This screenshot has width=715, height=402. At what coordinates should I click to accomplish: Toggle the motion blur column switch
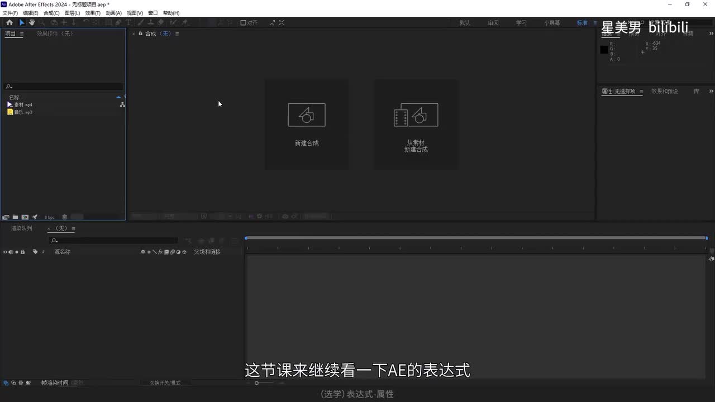172,252
